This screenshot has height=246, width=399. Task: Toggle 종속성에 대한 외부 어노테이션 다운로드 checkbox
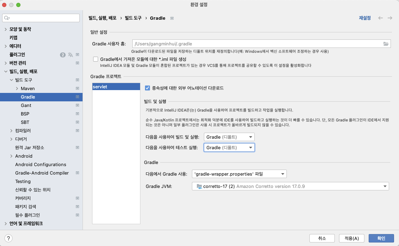[147, 88]
